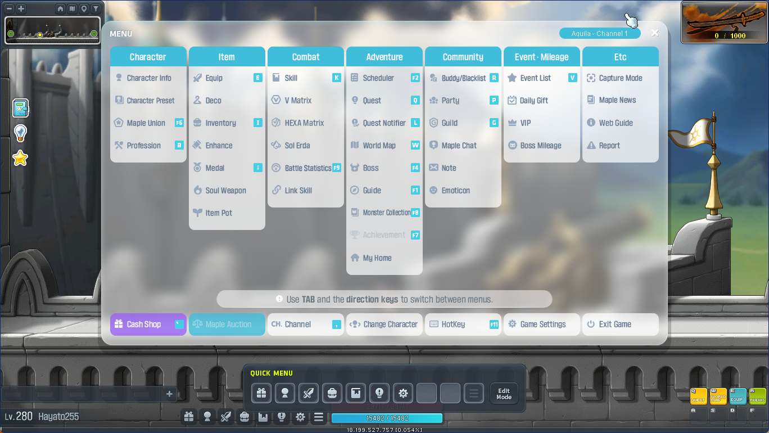
Task: Enlarge the minimap with the plus button
Action: tap(21, 9)
